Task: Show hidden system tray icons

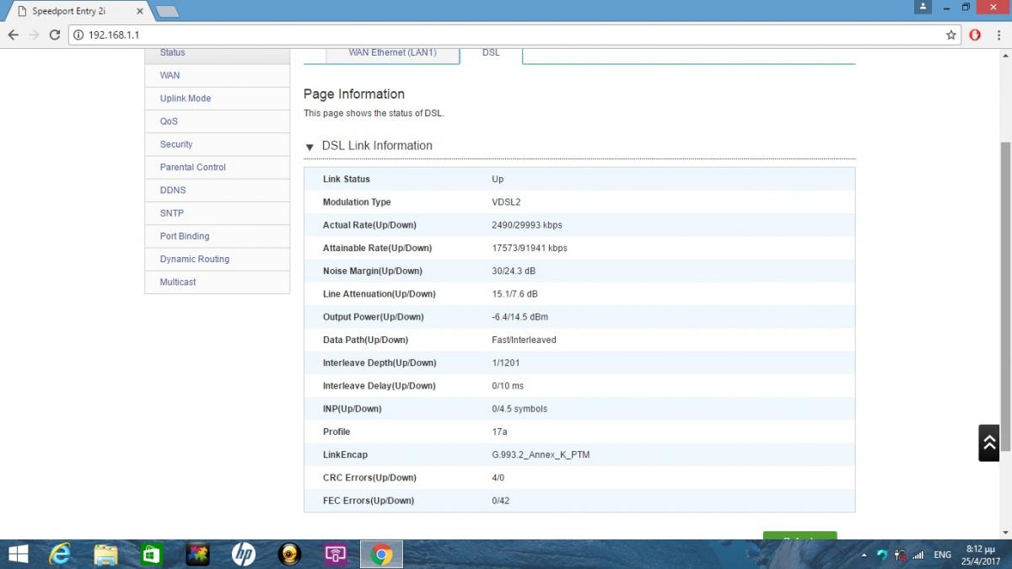Action: (864, 555)
